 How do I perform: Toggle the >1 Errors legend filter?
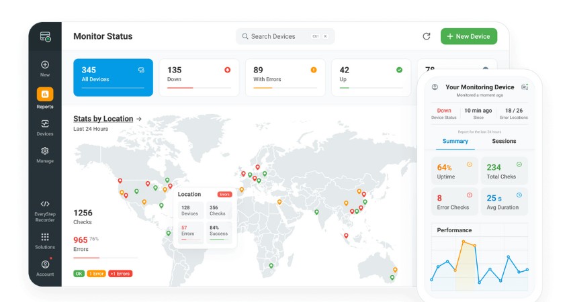click(x=120, y=274)
